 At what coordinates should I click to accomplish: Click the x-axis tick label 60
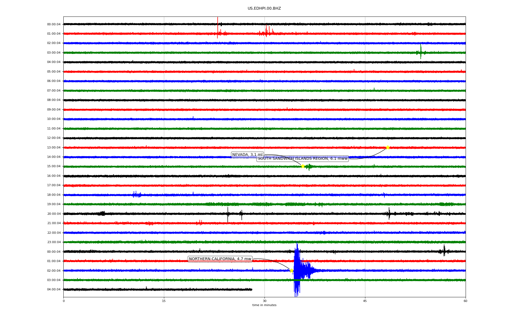tap(465, 301)
